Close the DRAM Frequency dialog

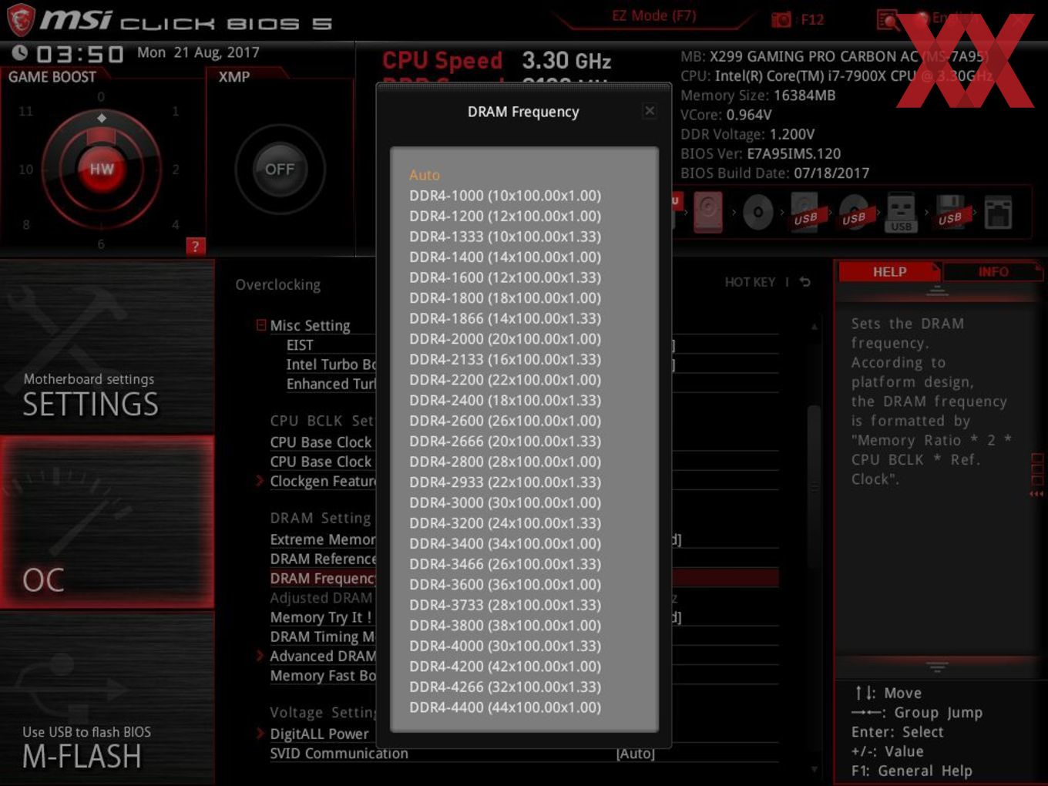click(650, 111)
